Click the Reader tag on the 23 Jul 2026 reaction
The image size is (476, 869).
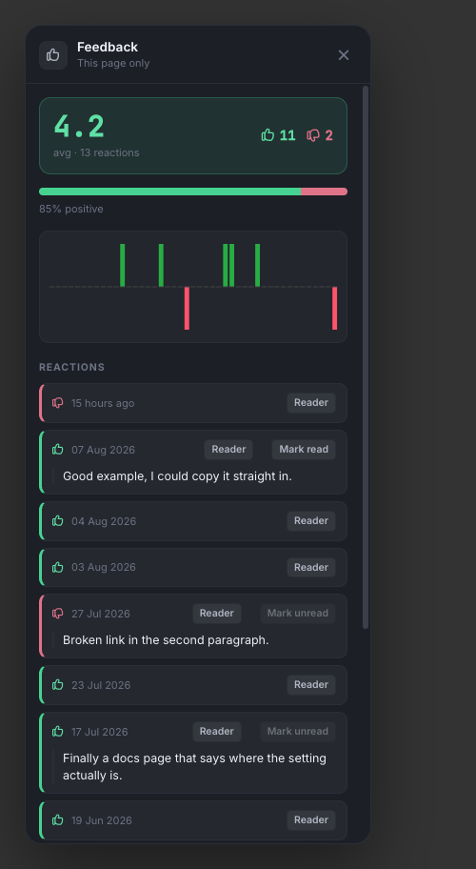pyautogui.click(x=311, y=685)
